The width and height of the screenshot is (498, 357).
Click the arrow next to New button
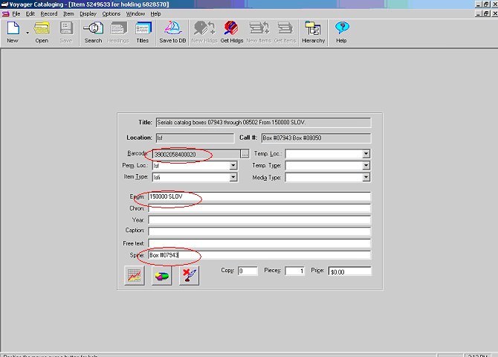coord(28,33)
